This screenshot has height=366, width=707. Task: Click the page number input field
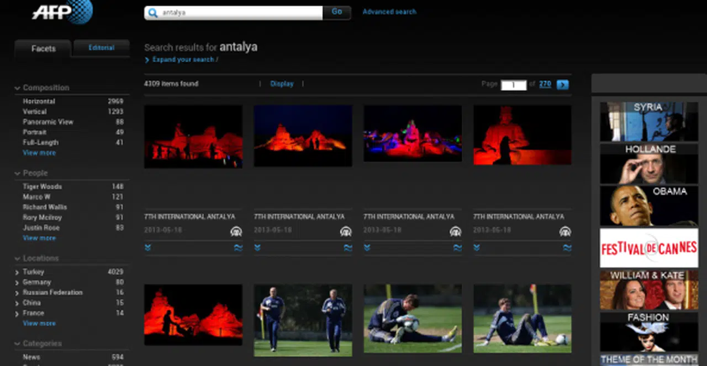point(513,85)
